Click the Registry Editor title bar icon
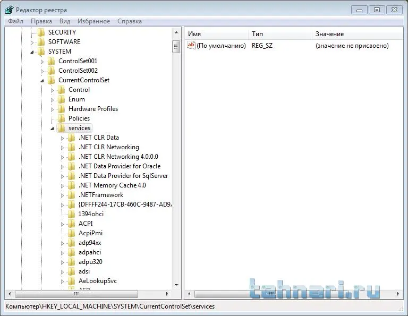 click(x=9, y=10)
